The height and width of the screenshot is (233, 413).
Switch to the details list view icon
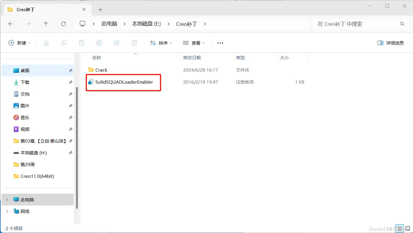tap(399, 228)
